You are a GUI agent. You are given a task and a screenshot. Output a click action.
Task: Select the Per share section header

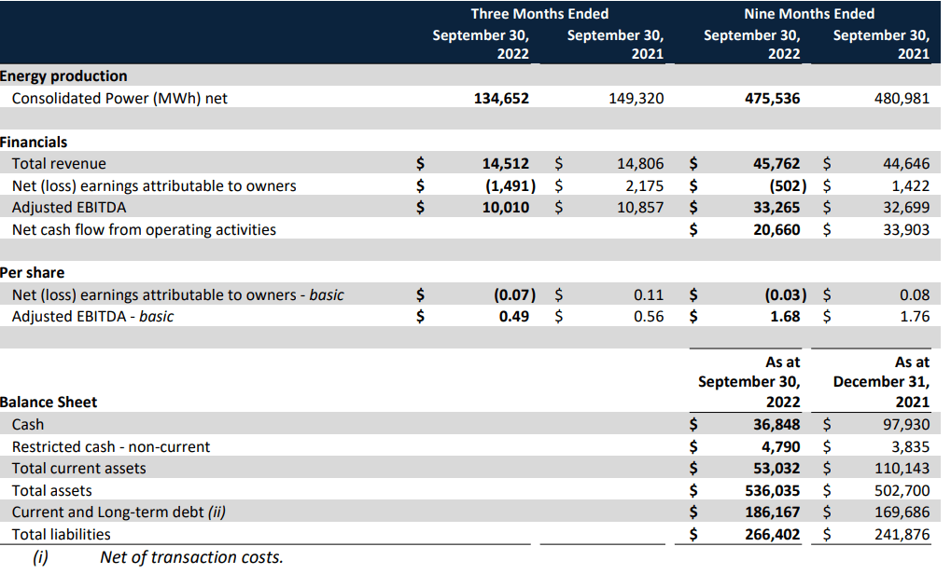[x=33, y=272]
